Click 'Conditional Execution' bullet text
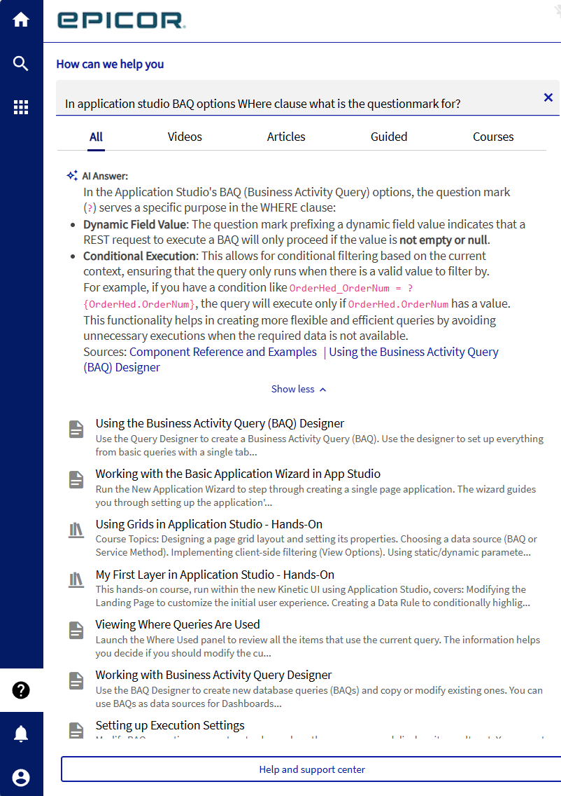Image resolution: width=561 pixels, height=796 pixels. coord(139,256)
